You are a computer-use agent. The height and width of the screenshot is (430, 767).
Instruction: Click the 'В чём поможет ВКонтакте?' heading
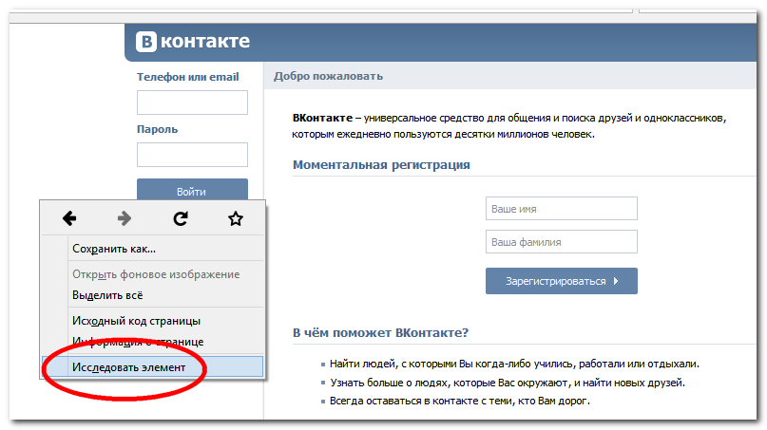(x=380, y=333)
